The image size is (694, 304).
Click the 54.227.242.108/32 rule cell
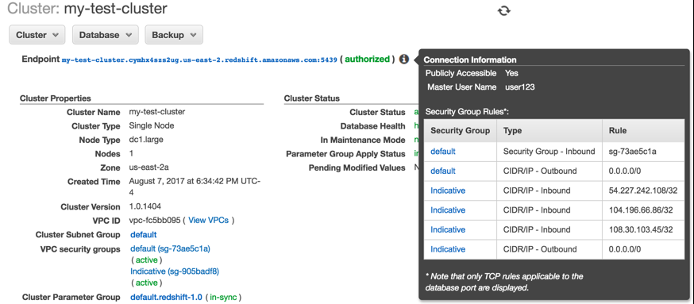click(x=643, y=190)
